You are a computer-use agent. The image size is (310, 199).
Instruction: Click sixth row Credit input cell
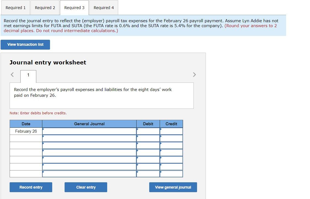pos(171,167)
